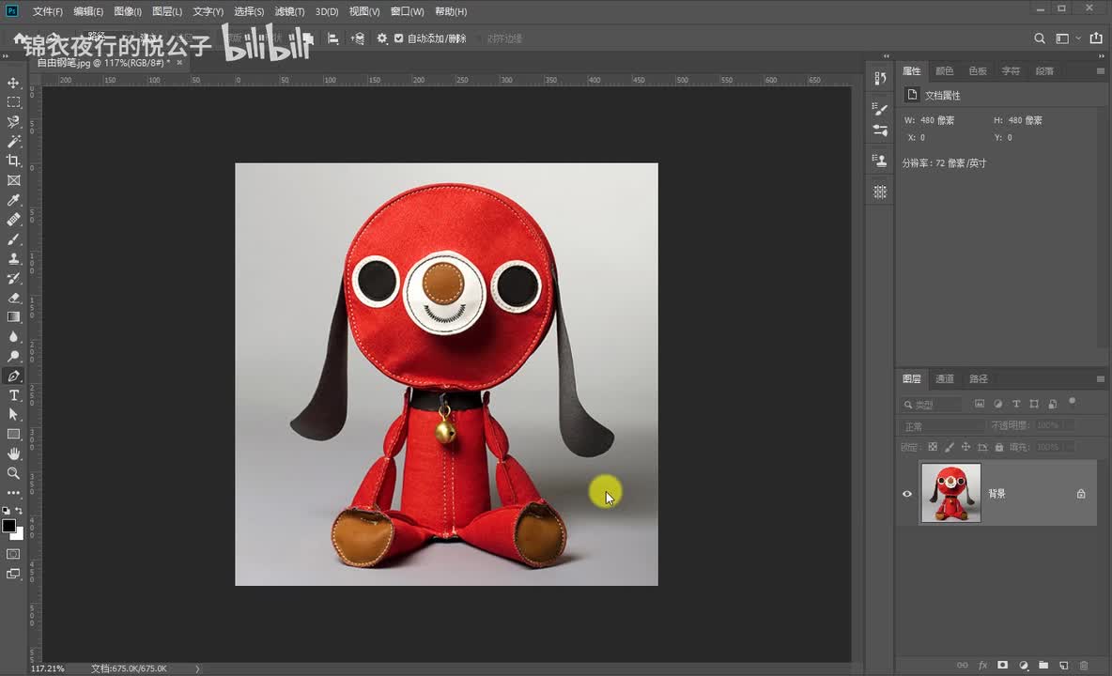Viewport: 1112px width, 676px height.
Task: Hide the 背景 layer with eye icon
Action: 907,494
